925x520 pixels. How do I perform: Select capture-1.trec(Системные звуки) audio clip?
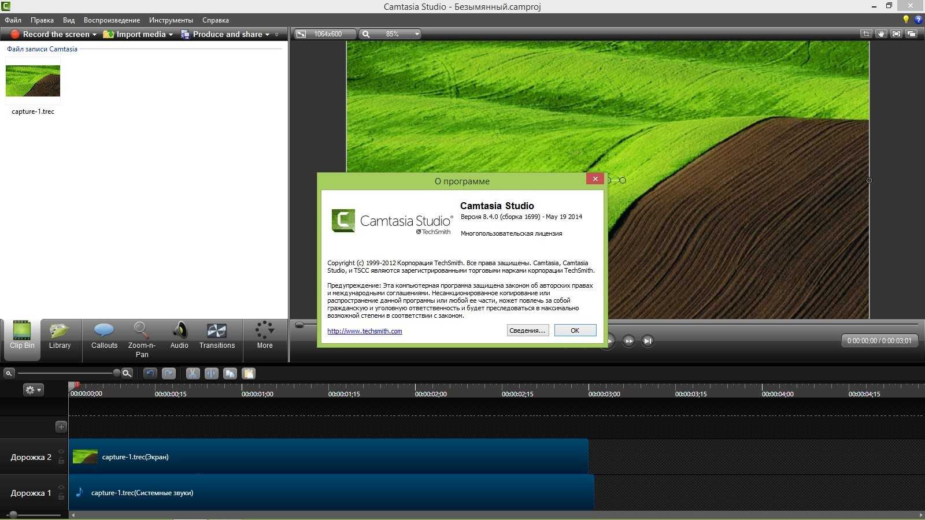(331, 492)
